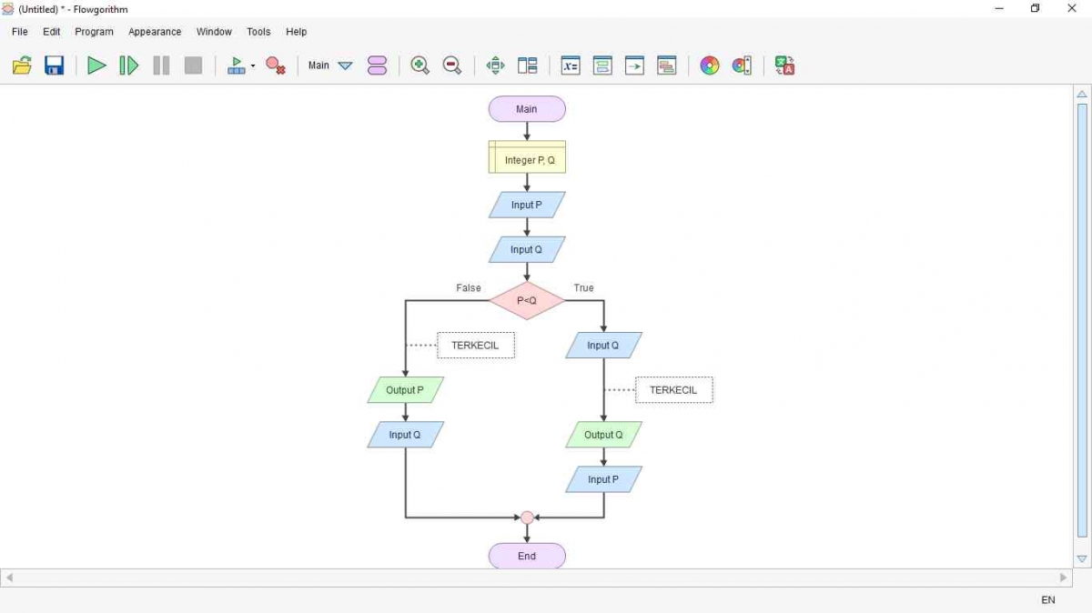Open the chart color wheel picker
This screenshot has height=613, width=1092.
[709, 65]
